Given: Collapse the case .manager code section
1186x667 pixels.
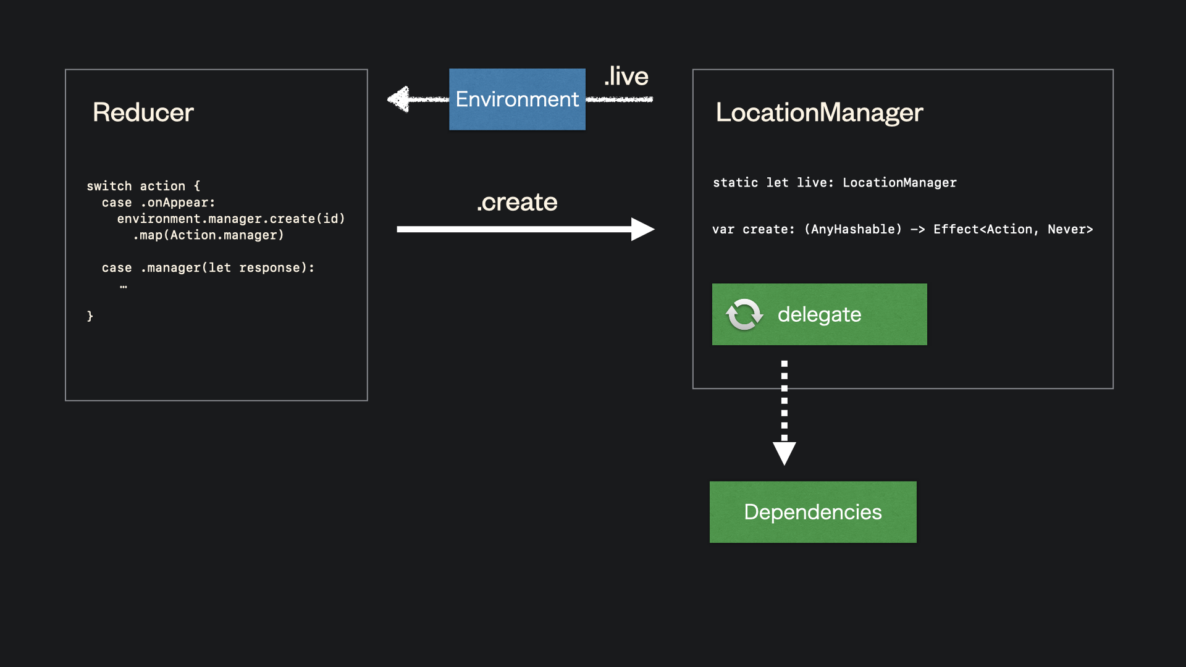Looking at the screenshot, I should [208, 267].
